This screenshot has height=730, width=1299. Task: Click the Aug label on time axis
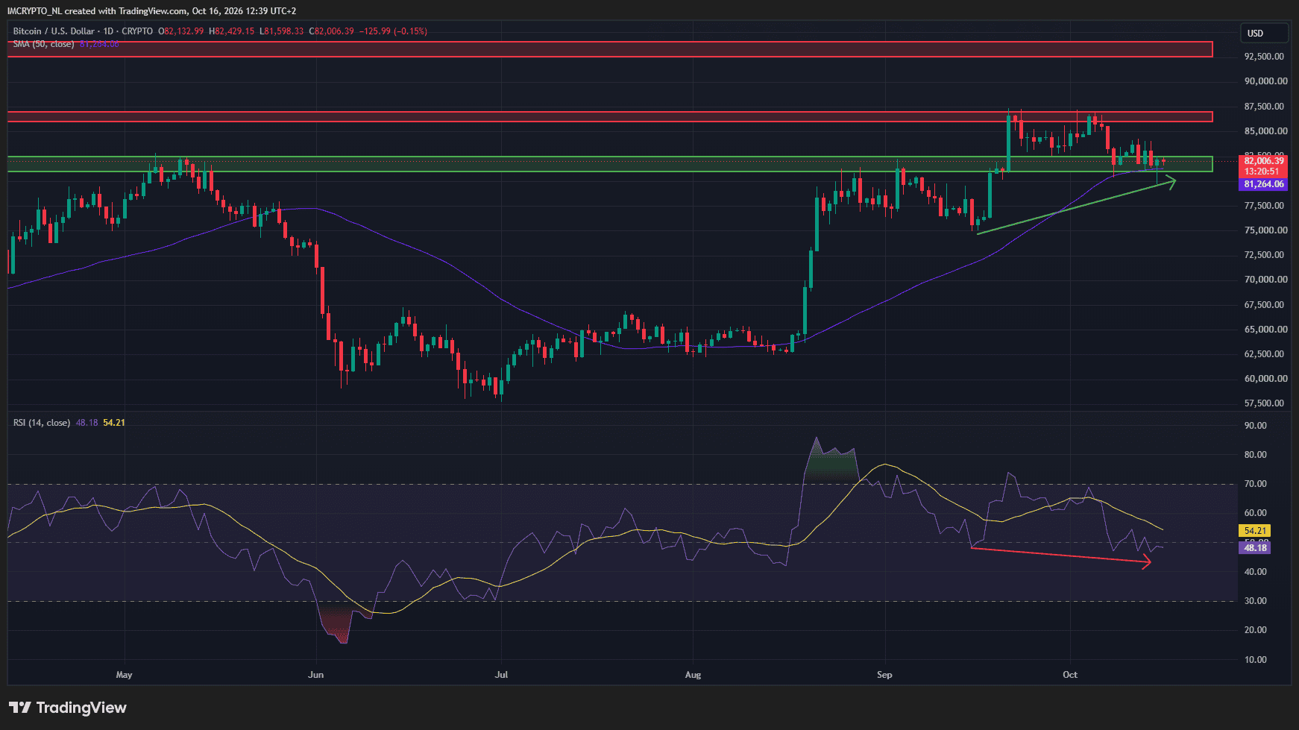click(x=693, y=675)
